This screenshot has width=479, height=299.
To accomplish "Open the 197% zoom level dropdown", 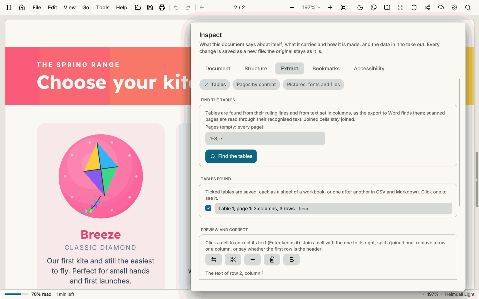I will coord(311,7).
